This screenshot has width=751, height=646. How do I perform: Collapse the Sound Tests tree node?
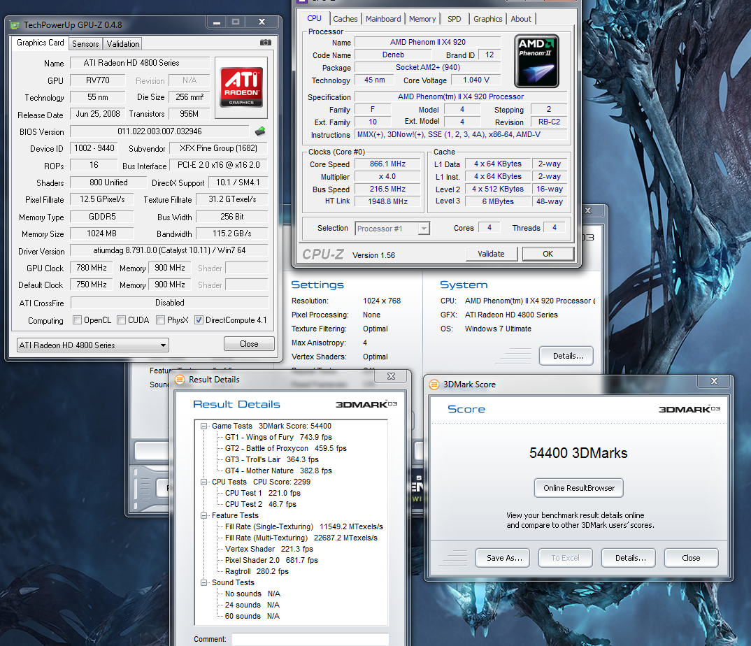click(x=203, y=582)
